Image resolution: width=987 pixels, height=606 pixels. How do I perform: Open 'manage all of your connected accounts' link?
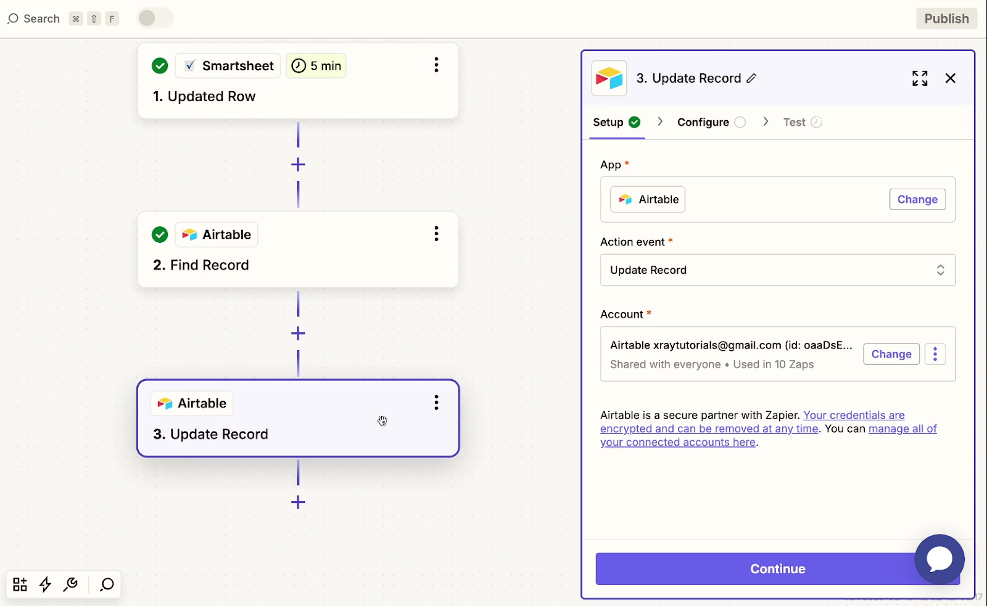click(x=769, y=435)
